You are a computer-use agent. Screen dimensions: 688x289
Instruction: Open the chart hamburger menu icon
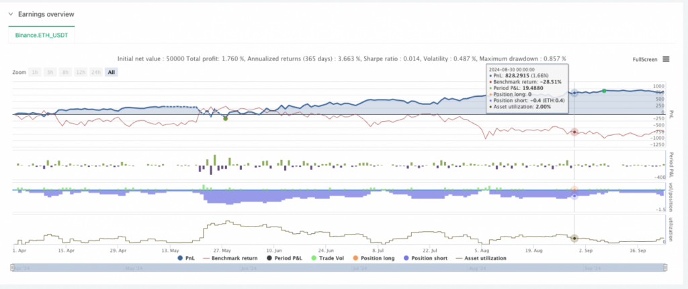pyautogui.click(x=666, y=59)
